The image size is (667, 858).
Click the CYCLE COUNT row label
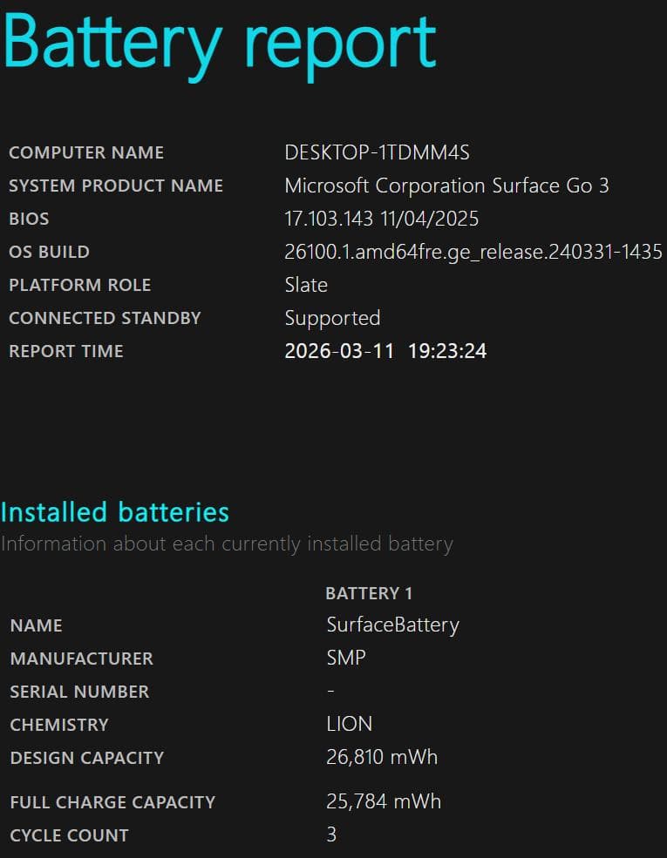tap(70, 835)
